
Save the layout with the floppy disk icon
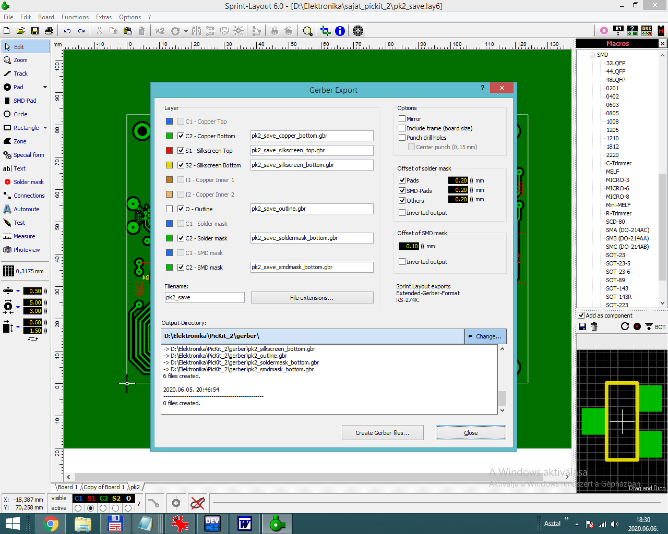35,31
